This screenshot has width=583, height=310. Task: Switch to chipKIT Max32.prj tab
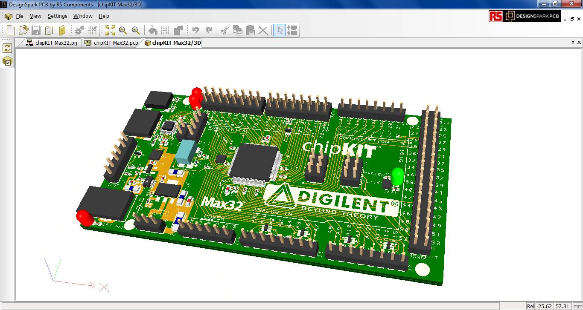[52, 43]
